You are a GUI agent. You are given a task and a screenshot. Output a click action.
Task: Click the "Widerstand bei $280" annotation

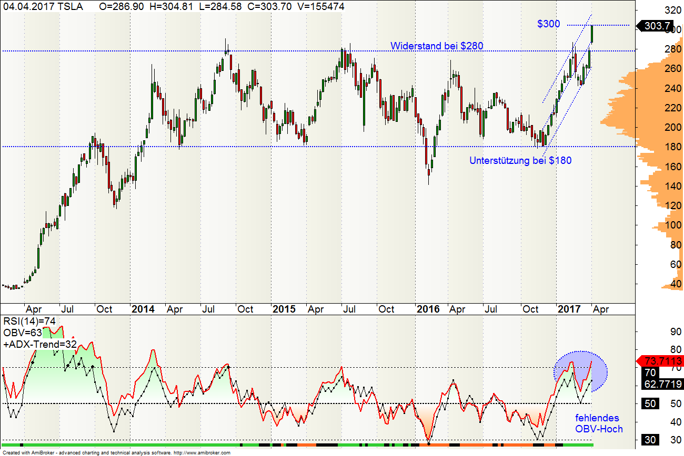(437, 46)
